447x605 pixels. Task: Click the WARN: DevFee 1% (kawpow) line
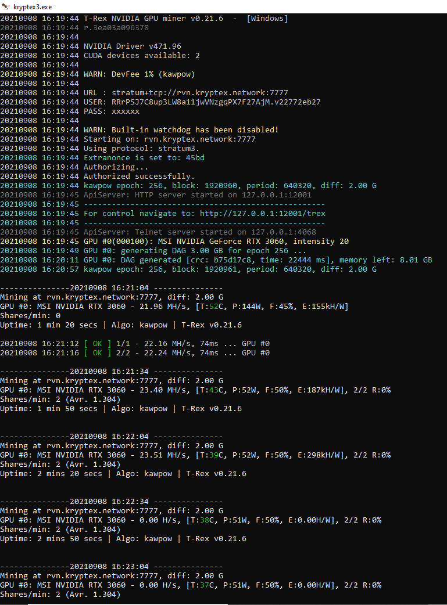click(97, 74)
